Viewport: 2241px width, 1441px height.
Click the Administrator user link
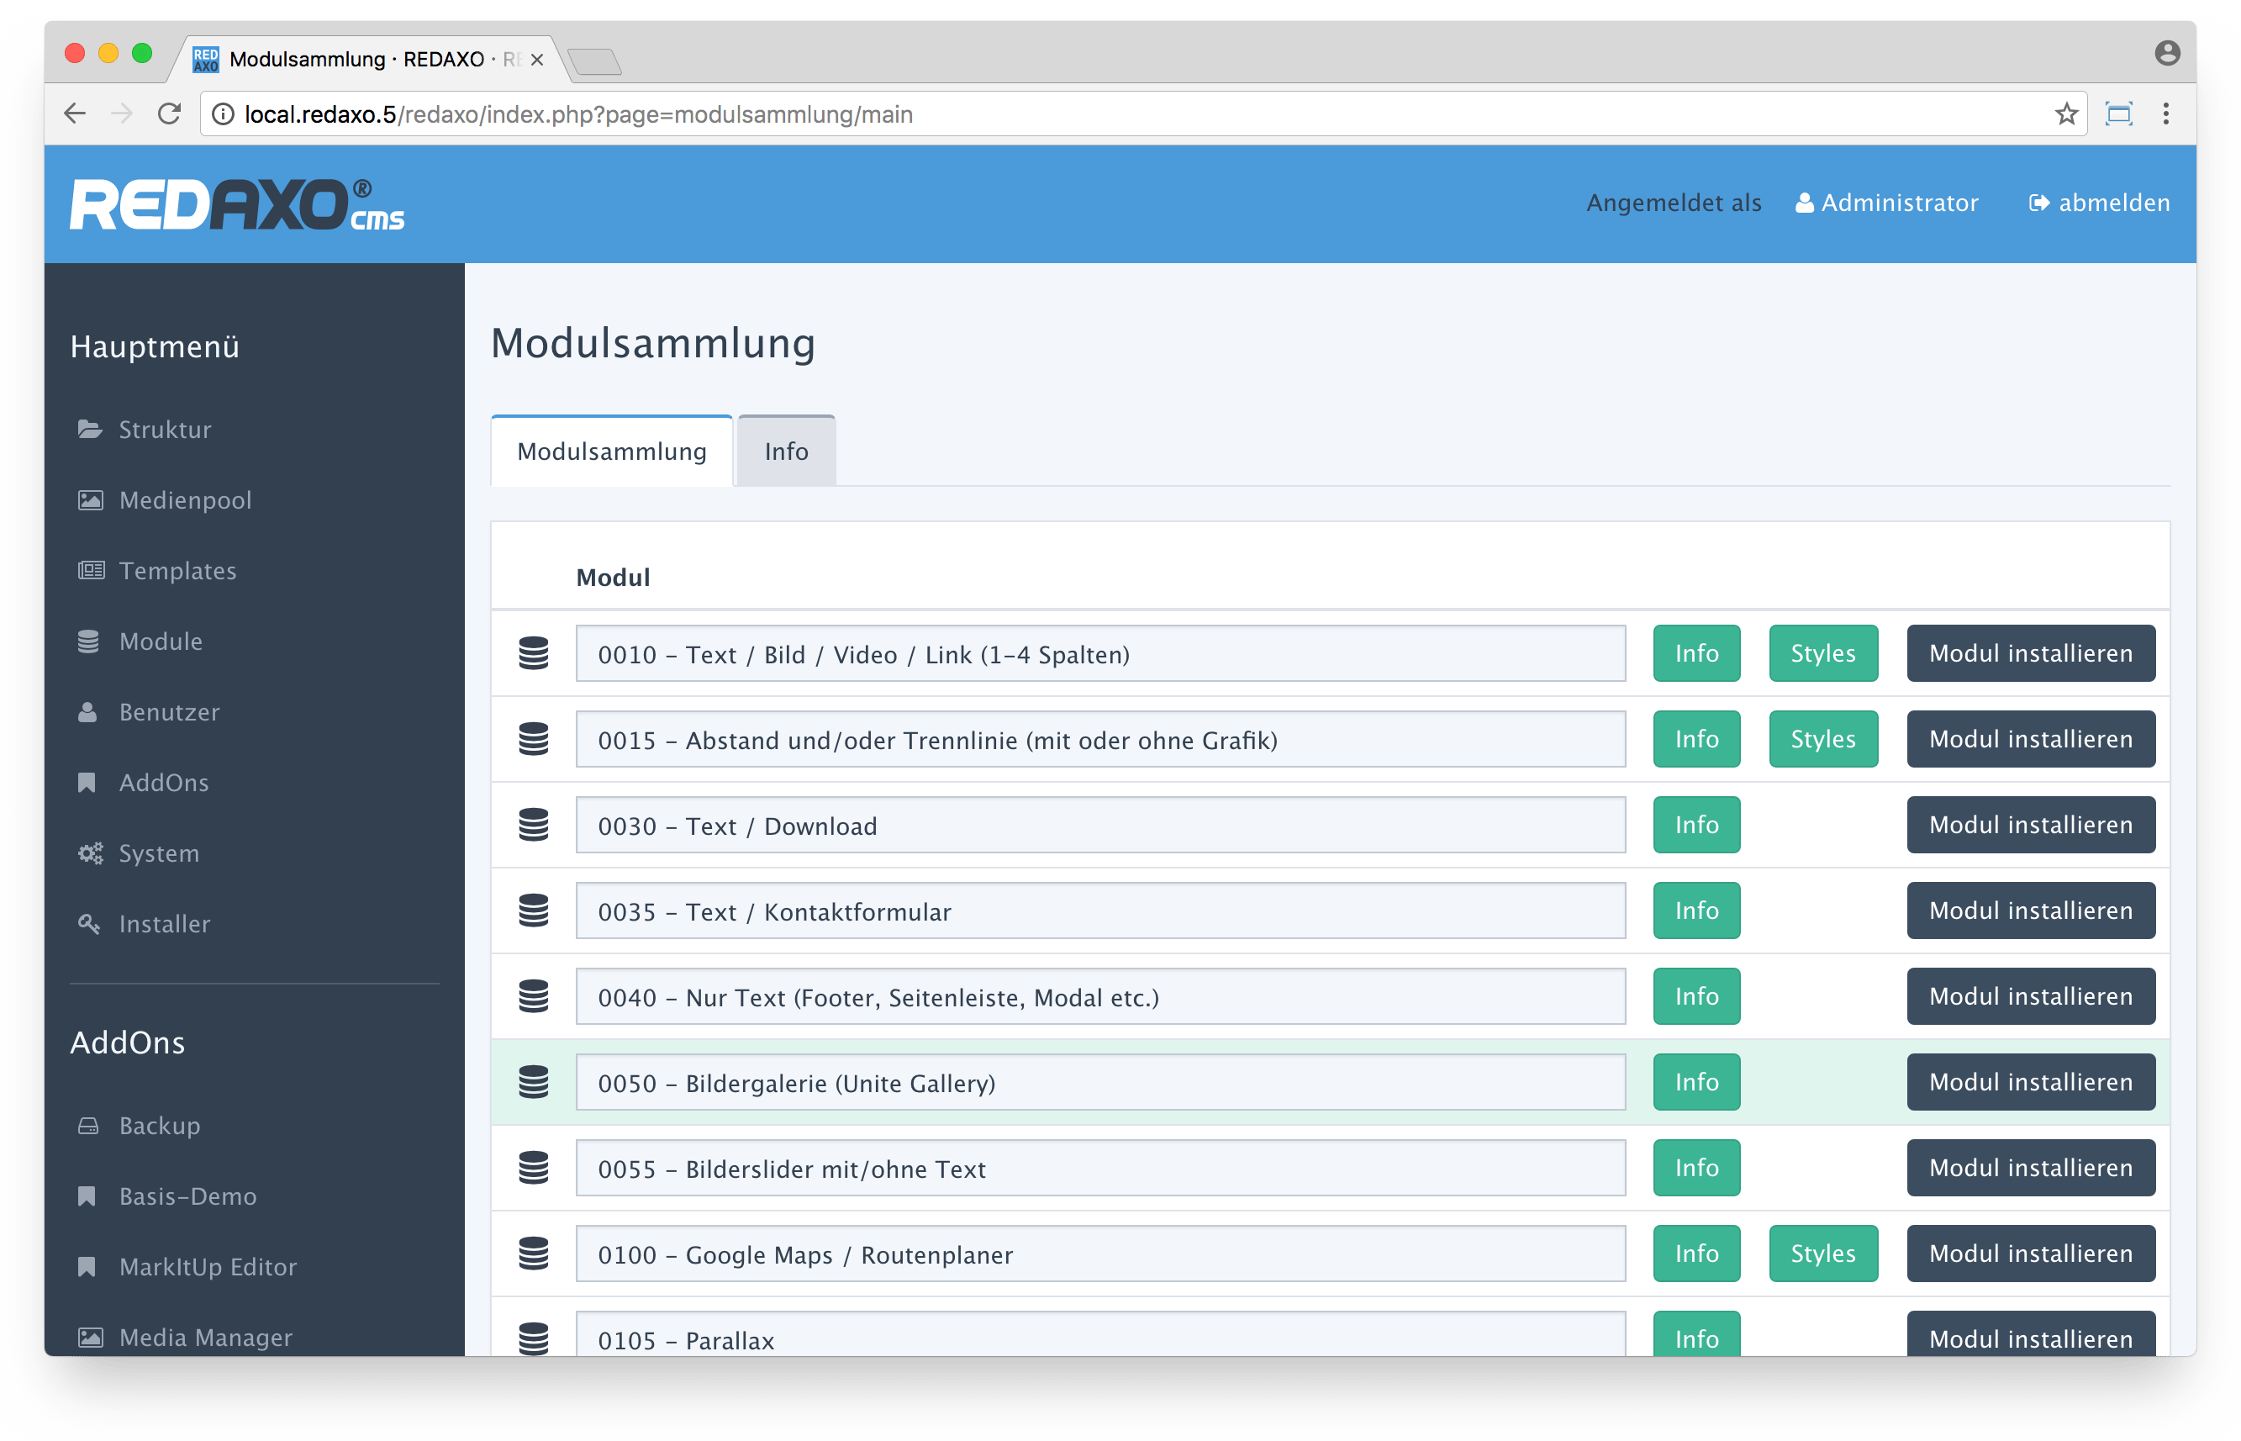1887,203
